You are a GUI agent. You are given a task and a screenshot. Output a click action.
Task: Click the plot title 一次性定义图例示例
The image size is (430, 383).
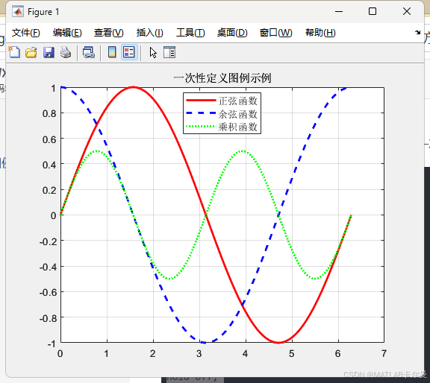[x=222, y=78]
